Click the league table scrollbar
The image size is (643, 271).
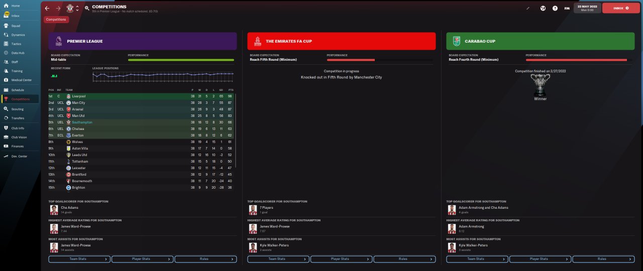point(236,130)
